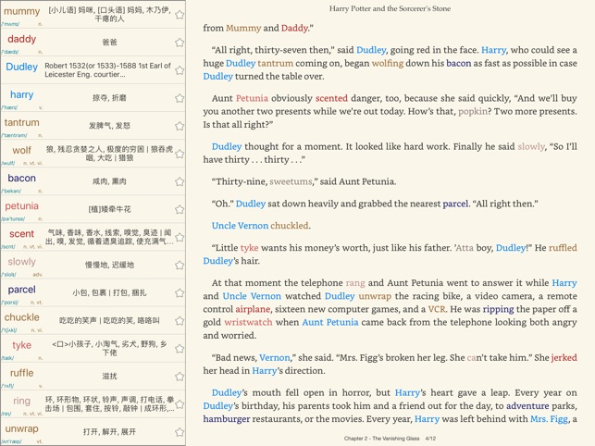The image size is (595, 446).
Task: Tap highlighted word 'Mummy' in book text
Action: (x=243, y=28)
